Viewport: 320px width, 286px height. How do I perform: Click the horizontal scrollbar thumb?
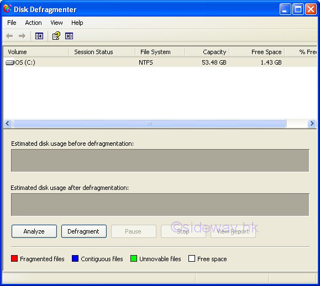tap(149, 123)
